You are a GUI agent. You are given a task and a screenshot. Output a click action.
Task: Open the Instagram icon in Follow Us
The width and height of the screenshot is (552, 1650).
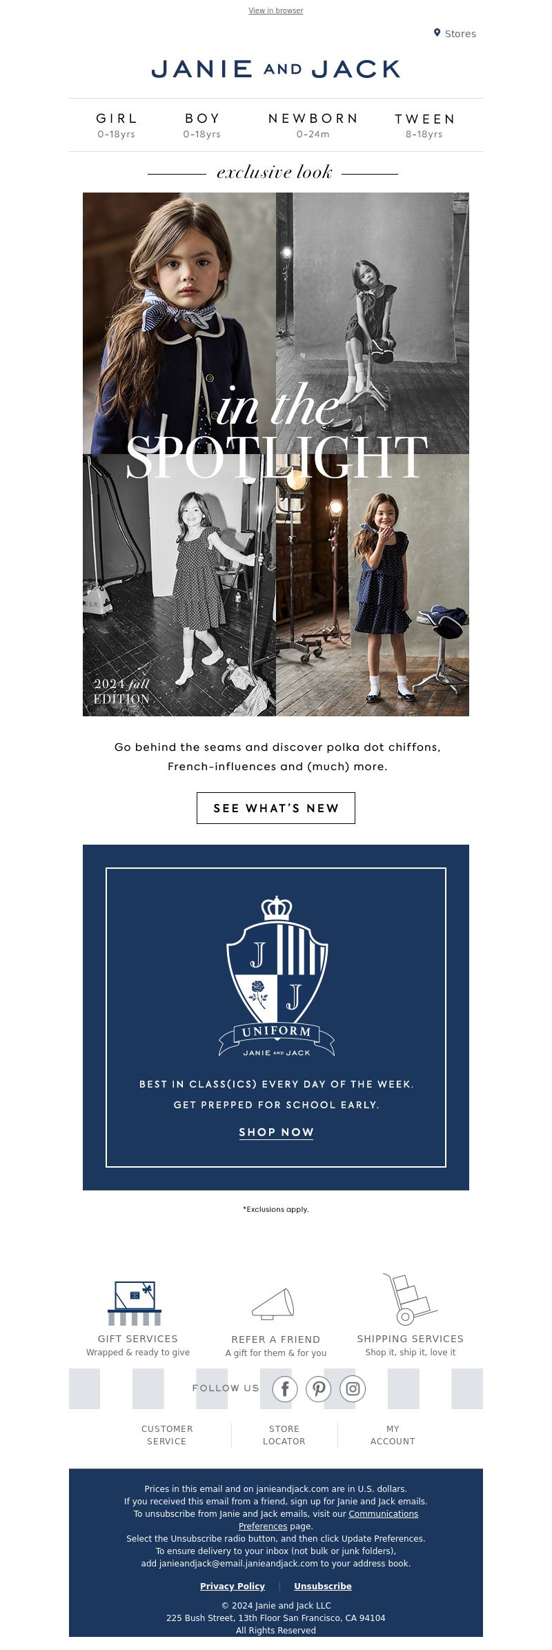click(353, 1388)
